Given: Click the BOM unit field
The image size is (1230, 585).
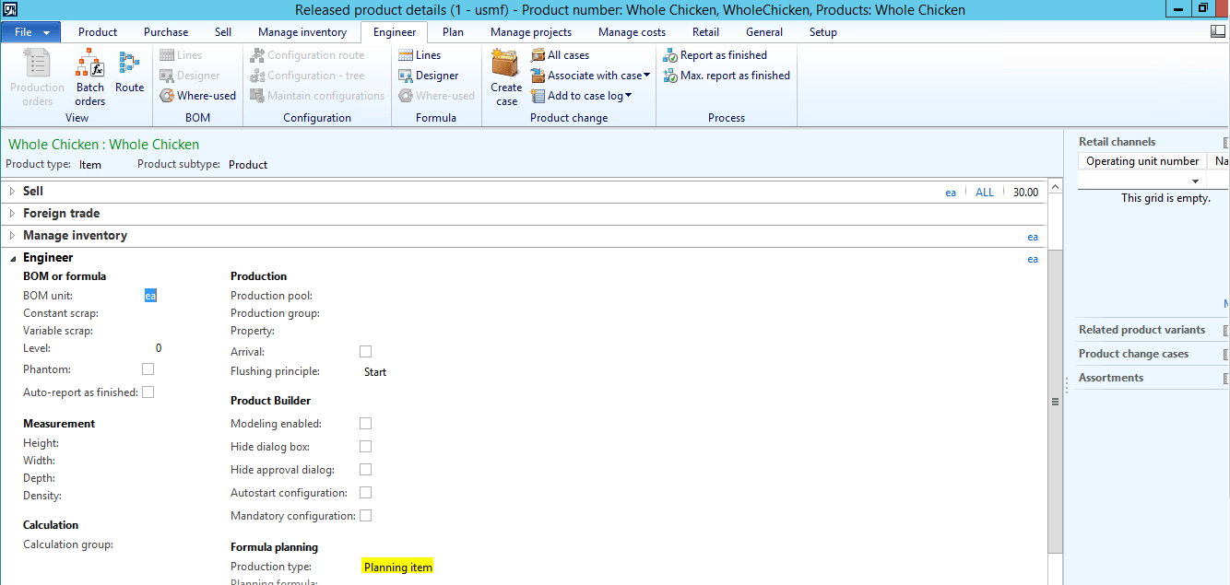Looking at the screenshot, I should coord(150,296).
